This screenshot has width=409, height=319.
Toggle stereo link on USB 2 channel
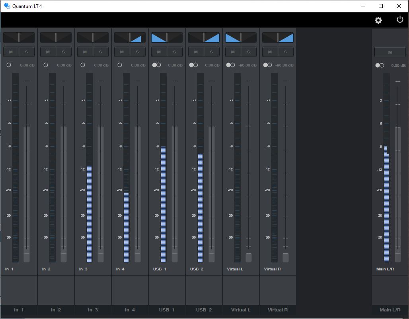point(193,65)
